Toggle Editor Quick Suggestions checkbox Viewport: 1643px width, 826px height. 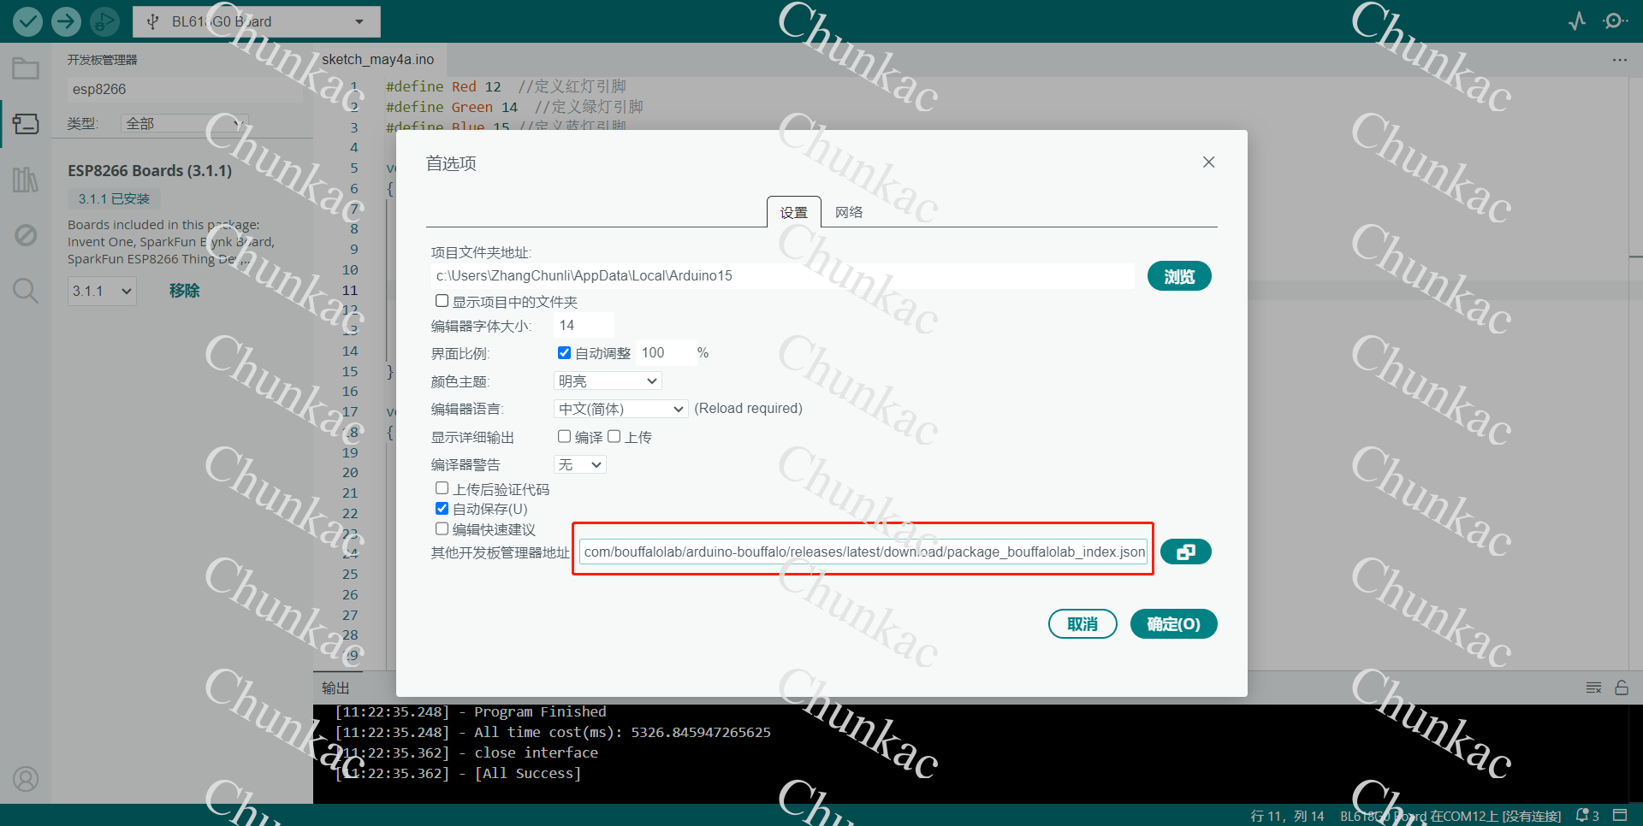coord(442,529)
